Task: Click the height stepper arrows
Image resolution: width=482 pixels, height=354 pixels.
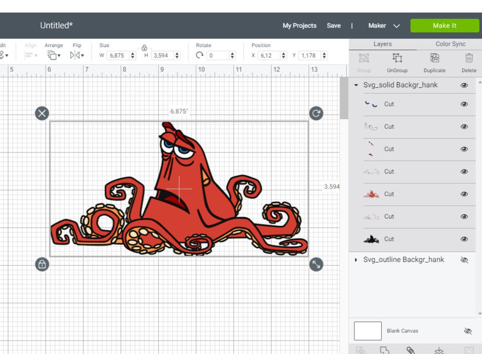Action: click(177, 55)
